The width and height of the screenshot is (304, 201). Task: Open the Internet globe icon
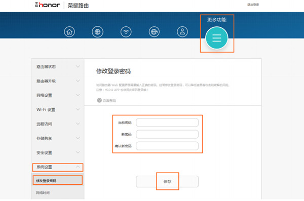[x=97, y=32]
